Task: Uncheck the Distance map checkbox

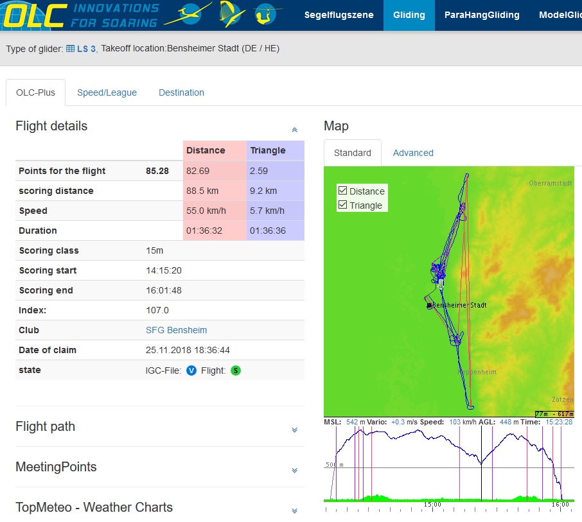Action: tap(342, 191)
